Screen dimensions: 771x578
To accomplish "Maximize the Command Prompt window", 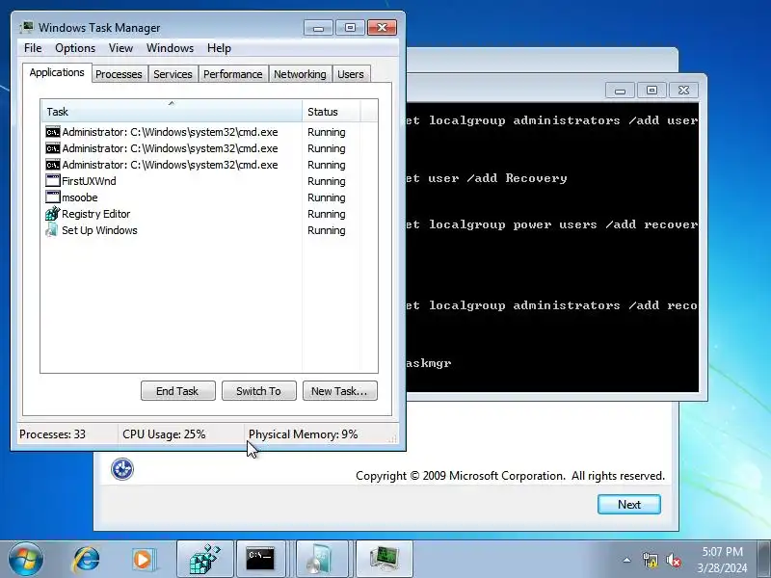I will pyautogui.click(x=651, y=91).
